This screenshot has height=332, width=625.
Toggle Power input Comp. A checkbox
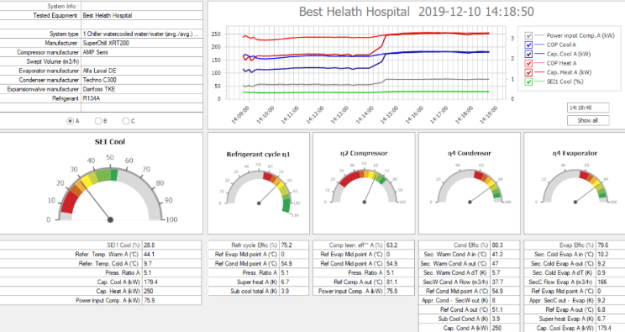coord(528,35)
